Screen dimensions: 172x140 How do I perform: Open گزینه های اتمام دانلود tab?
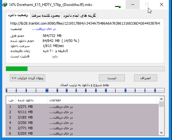pos(79,16)
